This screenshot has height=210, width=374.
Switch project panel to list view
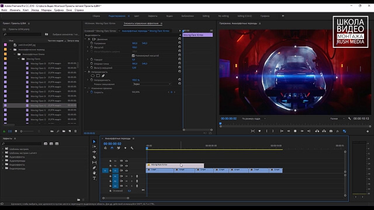(10, 131)
